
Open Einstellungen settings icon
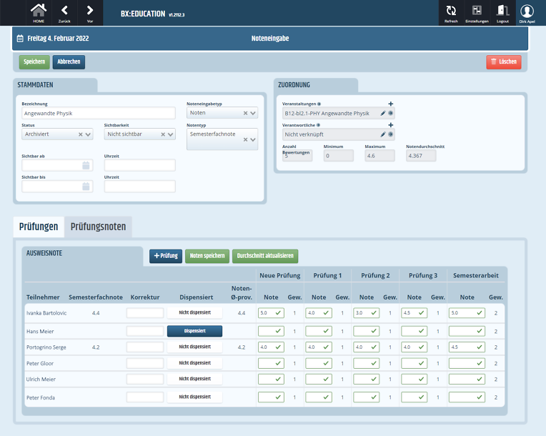(477, 13)
